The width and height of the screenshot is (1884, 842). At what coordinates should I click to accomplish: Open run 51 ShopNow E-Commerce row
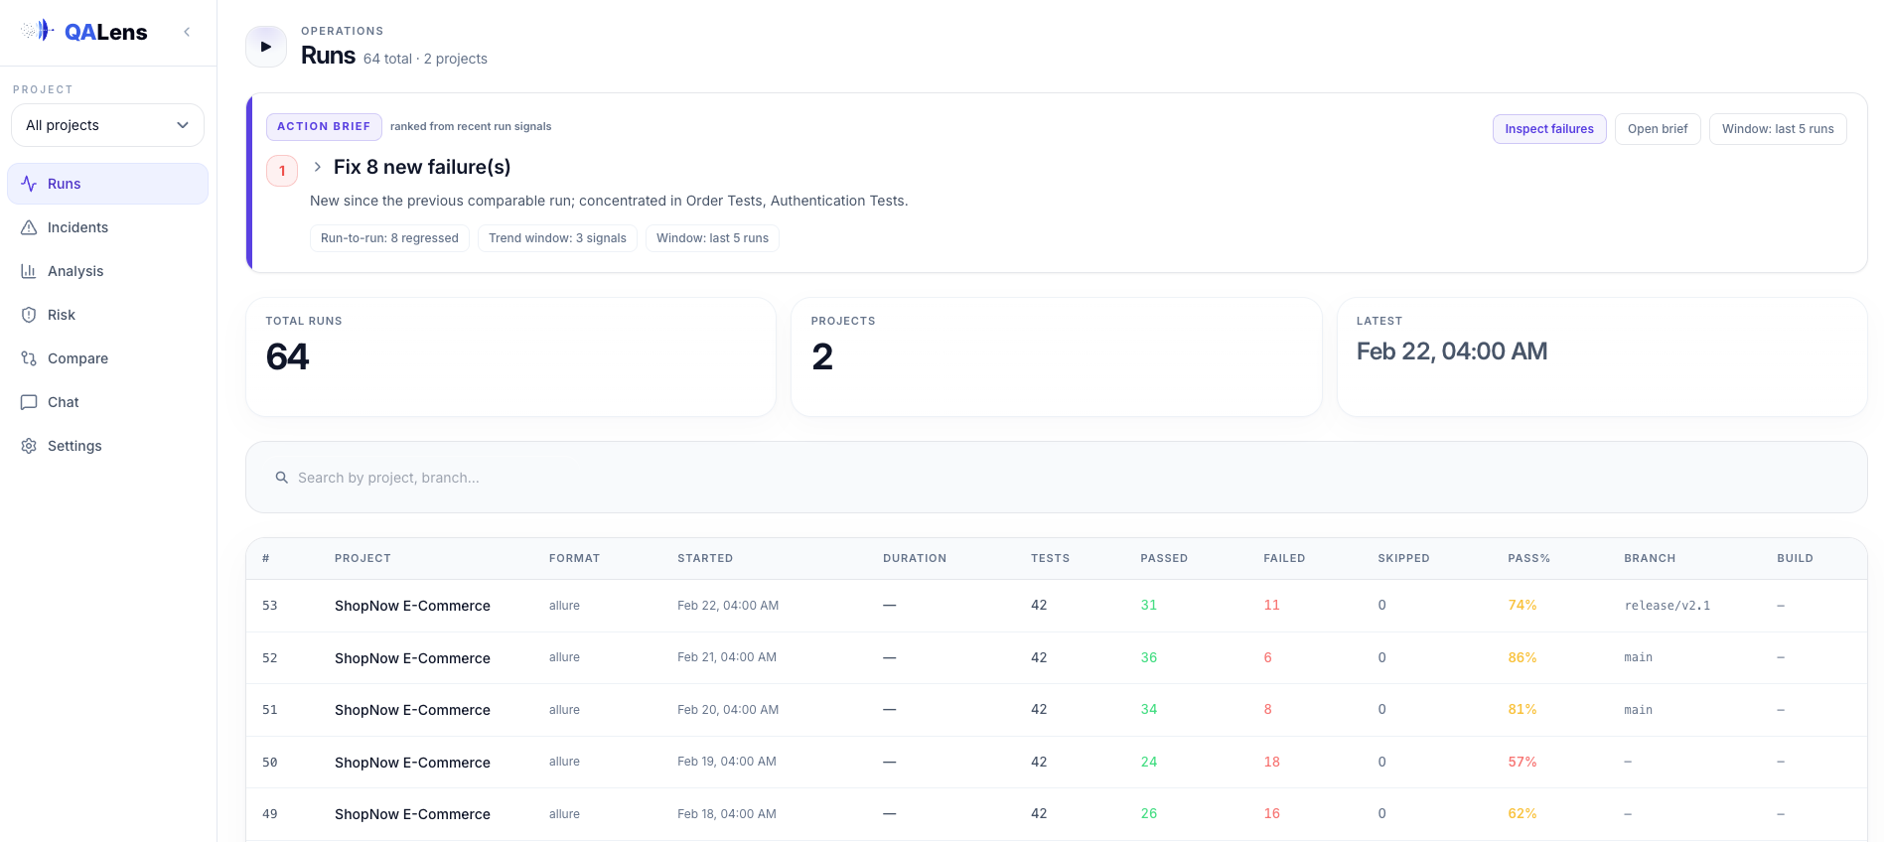tap(1056, 710)
